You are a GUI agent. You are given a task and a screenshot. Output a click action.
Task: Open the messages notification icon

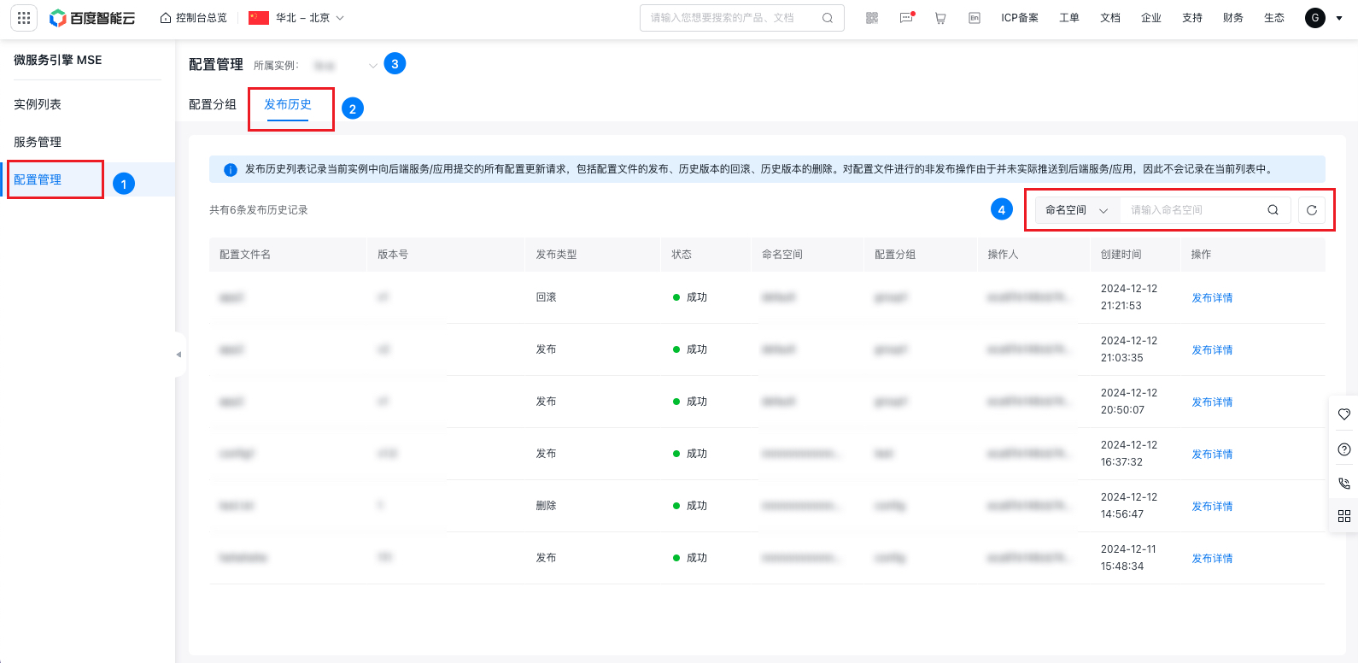[906, 18]
